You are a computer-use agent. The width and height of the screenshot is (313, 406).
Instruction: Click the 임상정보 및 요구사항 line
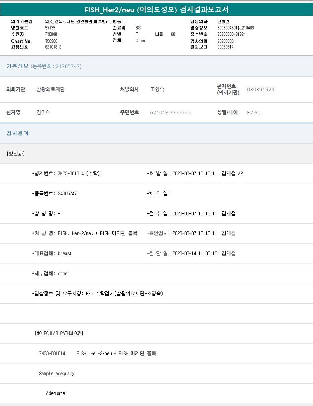[98, 294]
